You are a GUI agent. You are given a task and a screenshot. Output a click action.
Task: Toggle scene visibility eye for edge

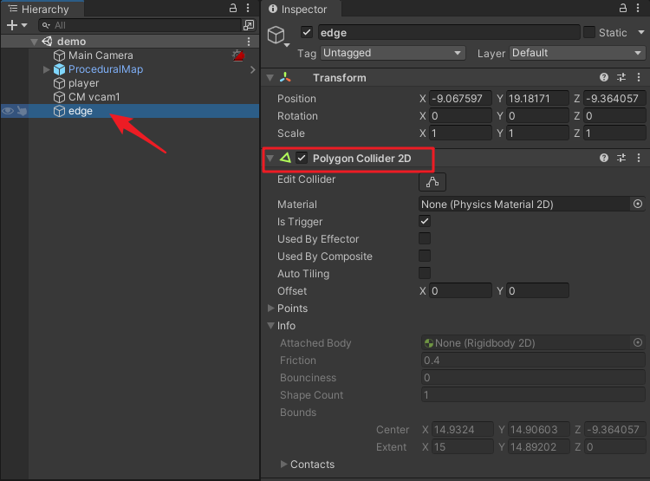pos(8,111)
